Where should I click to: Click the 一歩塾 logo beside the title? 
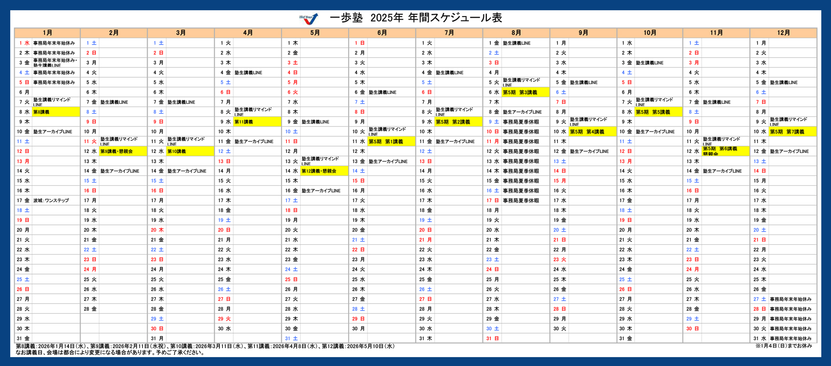(309, 19)
